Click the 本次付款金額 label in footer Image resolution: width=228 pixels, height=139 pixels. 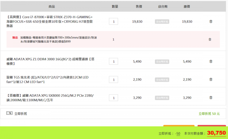pyautogui.click(x=195, y=134)
